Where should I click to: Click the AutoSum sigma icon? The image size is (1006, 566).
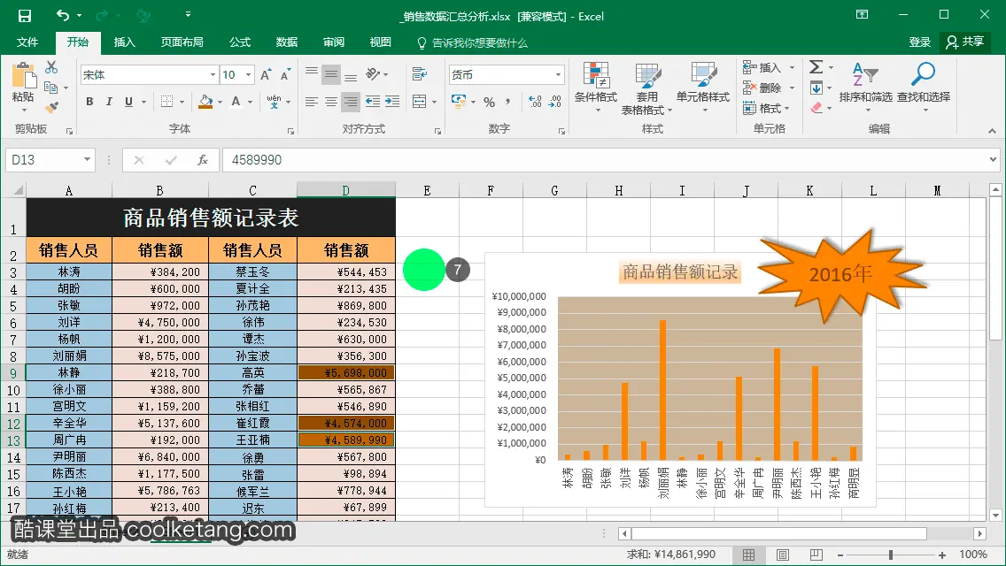(x=816, y=67)
